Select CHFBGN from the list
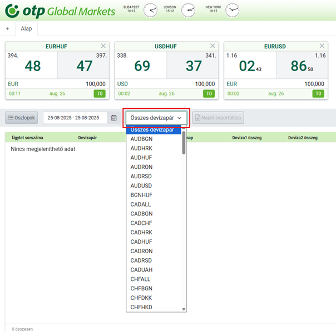This screenshot has height=332, width=336. pyautogui.click(x=154, y=288)
